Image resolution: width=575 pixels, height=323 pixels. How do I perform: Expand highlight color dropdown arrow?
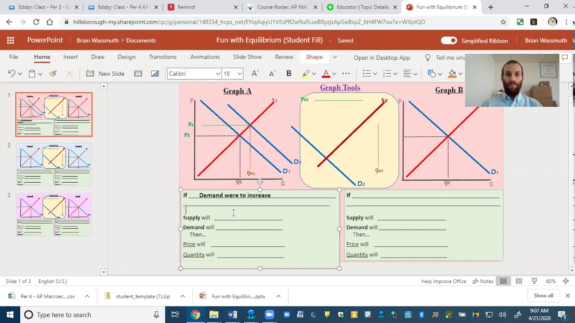[314, 74]
